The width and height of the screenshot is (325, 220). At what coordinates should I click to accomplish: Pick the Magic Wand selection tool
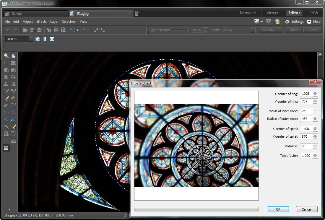pos(6,126)
